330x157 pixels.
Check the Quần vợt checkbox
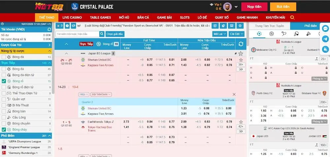pyautogui.click(x=4, y=99)
